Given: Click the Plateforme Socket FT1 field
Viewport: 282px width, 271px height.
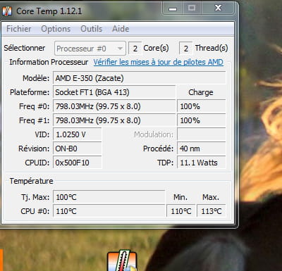Looking at the screenshot, I should [114, 92].
